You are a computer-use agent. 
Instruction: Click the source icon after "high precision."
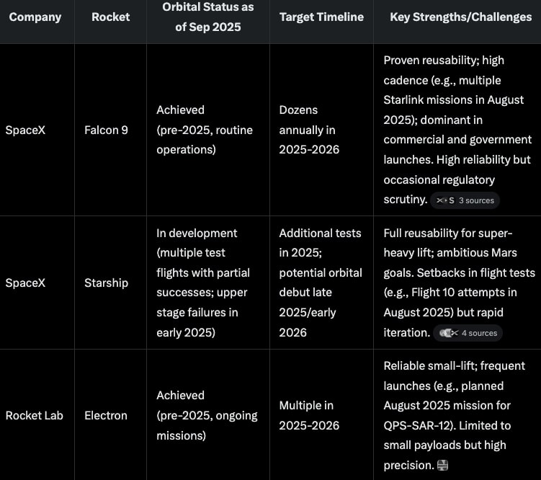442,466
